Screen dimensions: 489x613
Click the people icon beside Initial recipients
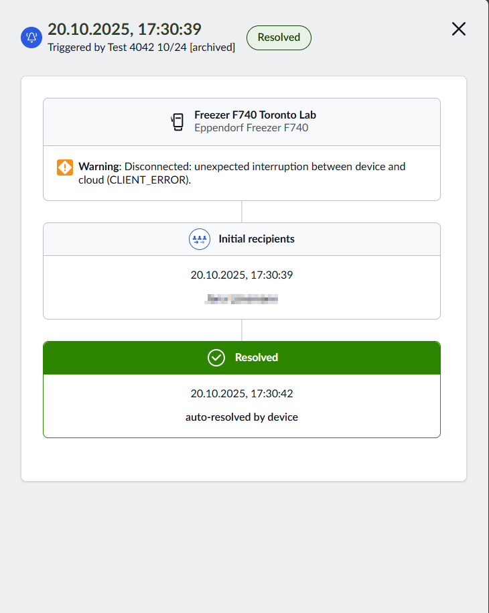pyautogui.click(x=199, y=239)
